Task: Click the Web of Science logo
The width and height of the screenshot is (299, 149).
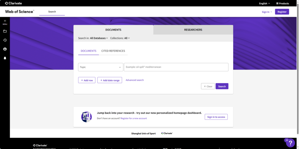Action: click(x=20, y=12)
